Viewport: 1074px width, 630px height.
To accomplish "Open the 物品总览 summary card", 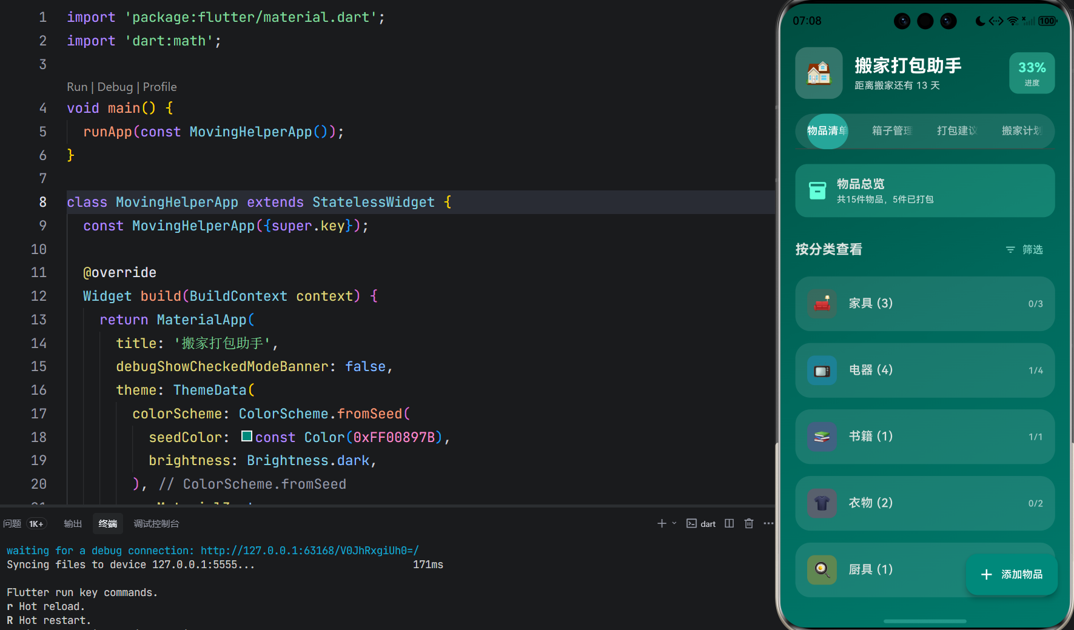I will [925, 191].
